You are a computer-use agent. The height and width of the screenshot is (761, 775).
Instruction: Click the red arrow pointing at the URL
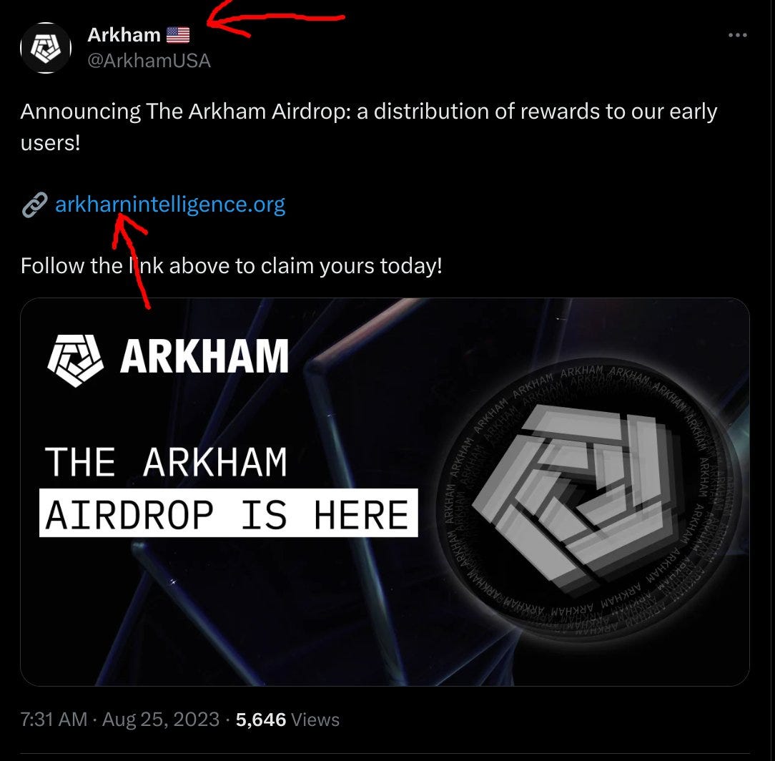[x=130, y=260]
